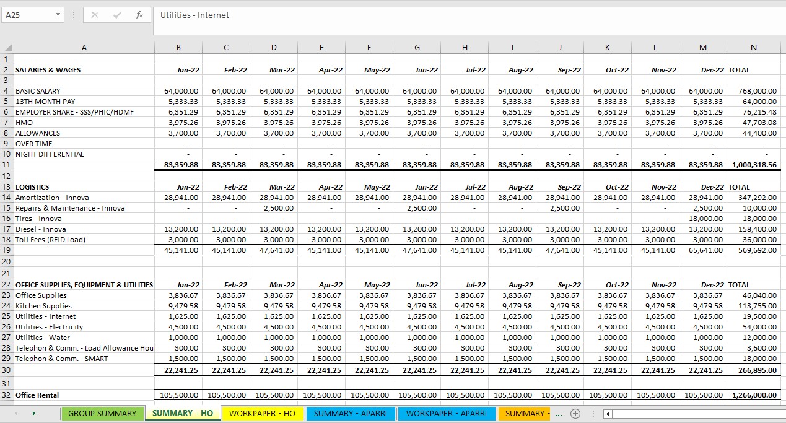
Task: Select NIGHT DIFFERENTIAL label cell
Action: pos(84,154)
